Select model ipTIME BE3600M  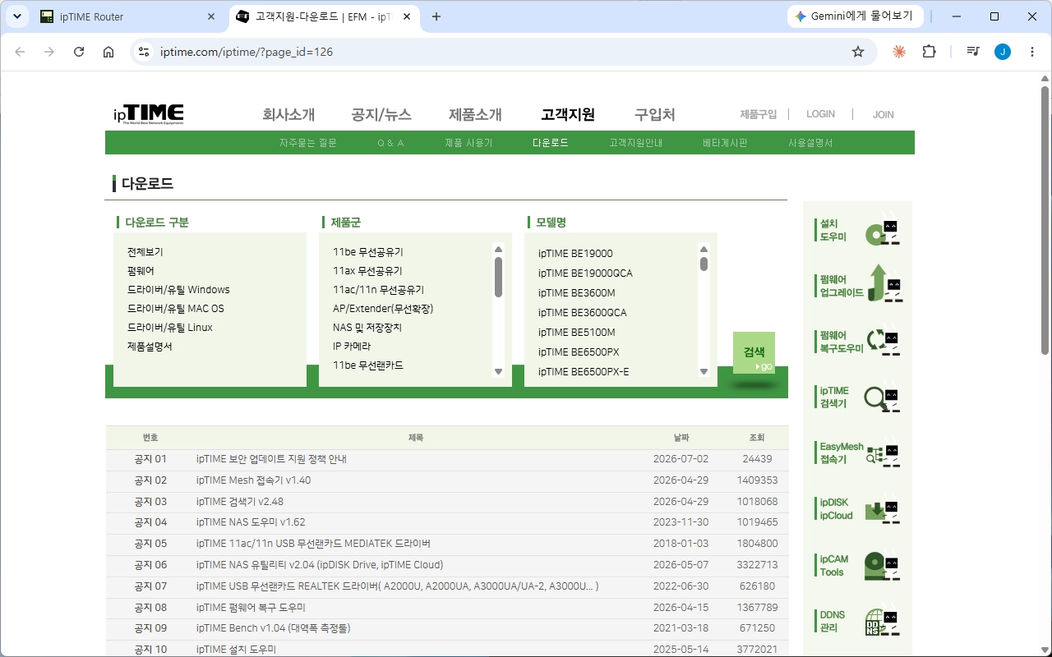tap(576, 293)
